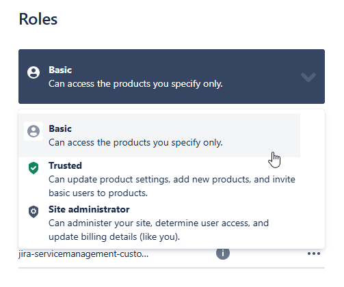Open the three-dots menu for the group row
Screen dimensions: 344x287
pyautogui.click(x=314, y=254)
